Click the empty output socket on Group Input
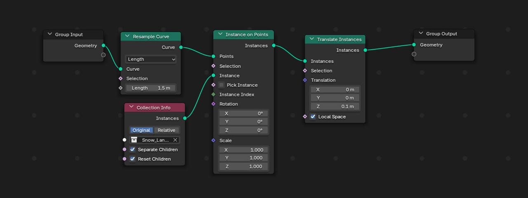The width and height of the screenshot is (528, 198). point(103,55)
